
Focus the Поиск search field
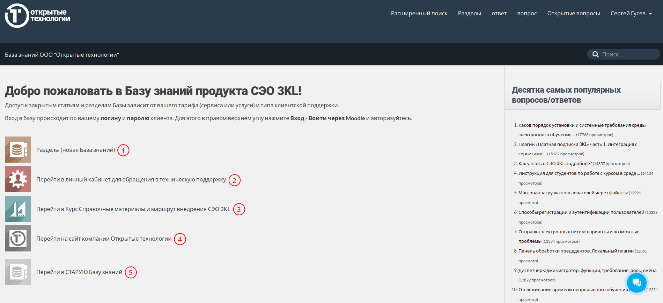pyautogui.click(x=624, y=54)
